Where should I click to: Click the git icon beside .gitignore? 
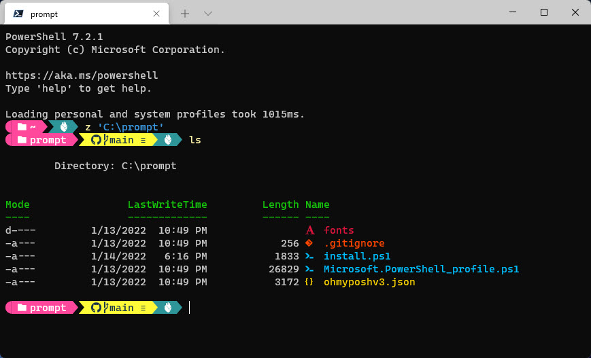(309, 243)
